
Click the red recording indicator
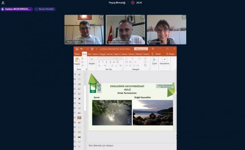tap(133, 2)
